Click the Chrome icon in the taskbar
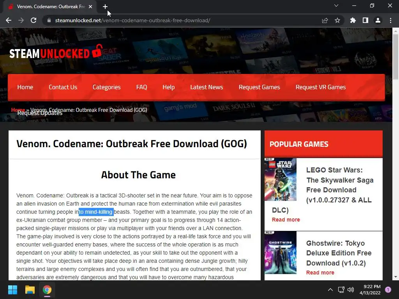Viewport: 399px width, 299px height. tap(47, 290)
